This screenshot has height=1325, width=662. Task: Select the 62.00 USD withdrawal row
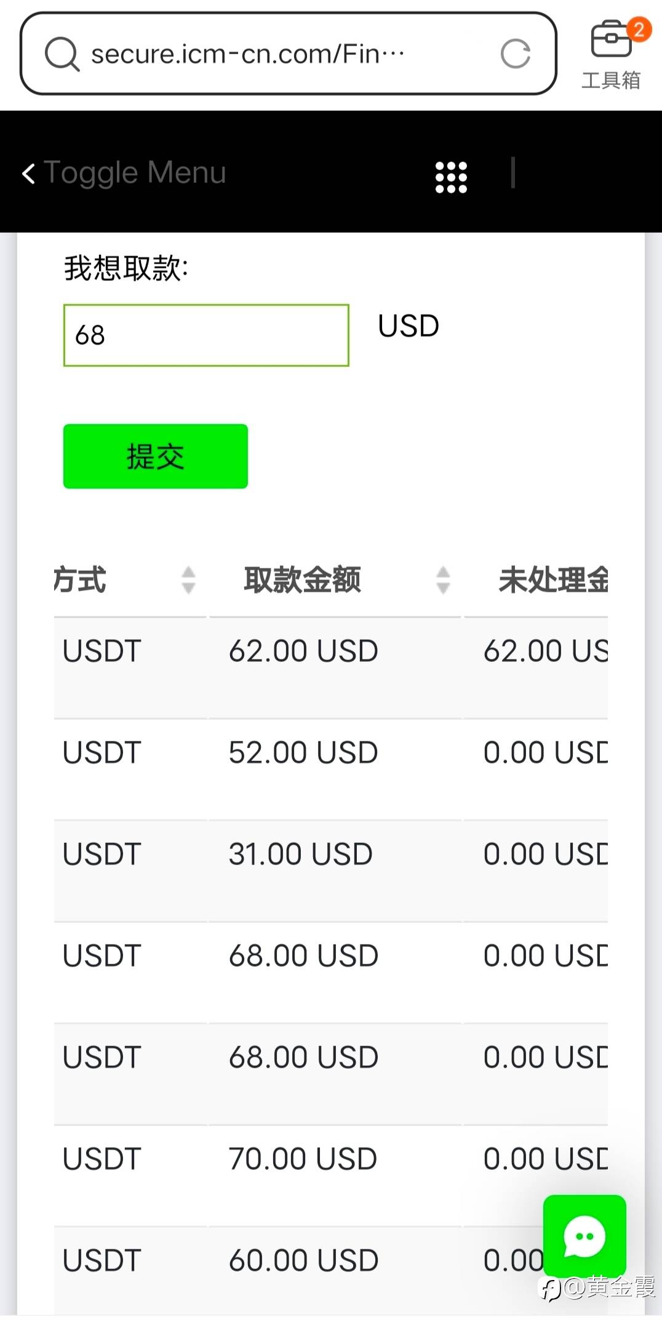point(303,651)
